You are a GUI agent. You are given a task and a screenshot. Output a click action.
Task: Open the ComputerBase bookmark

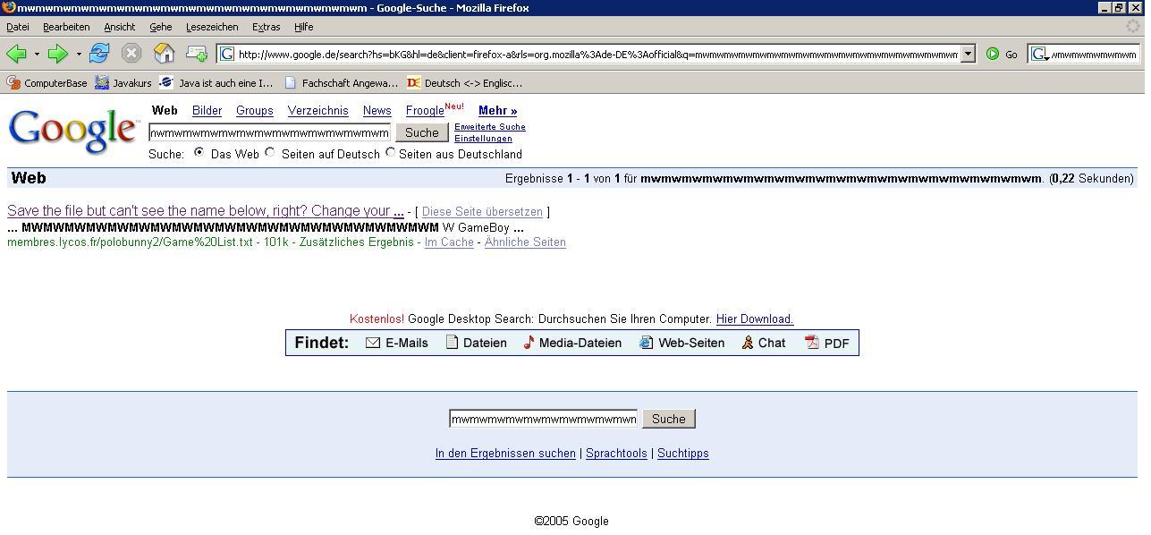pyautogui.click(x=47, y=83)
